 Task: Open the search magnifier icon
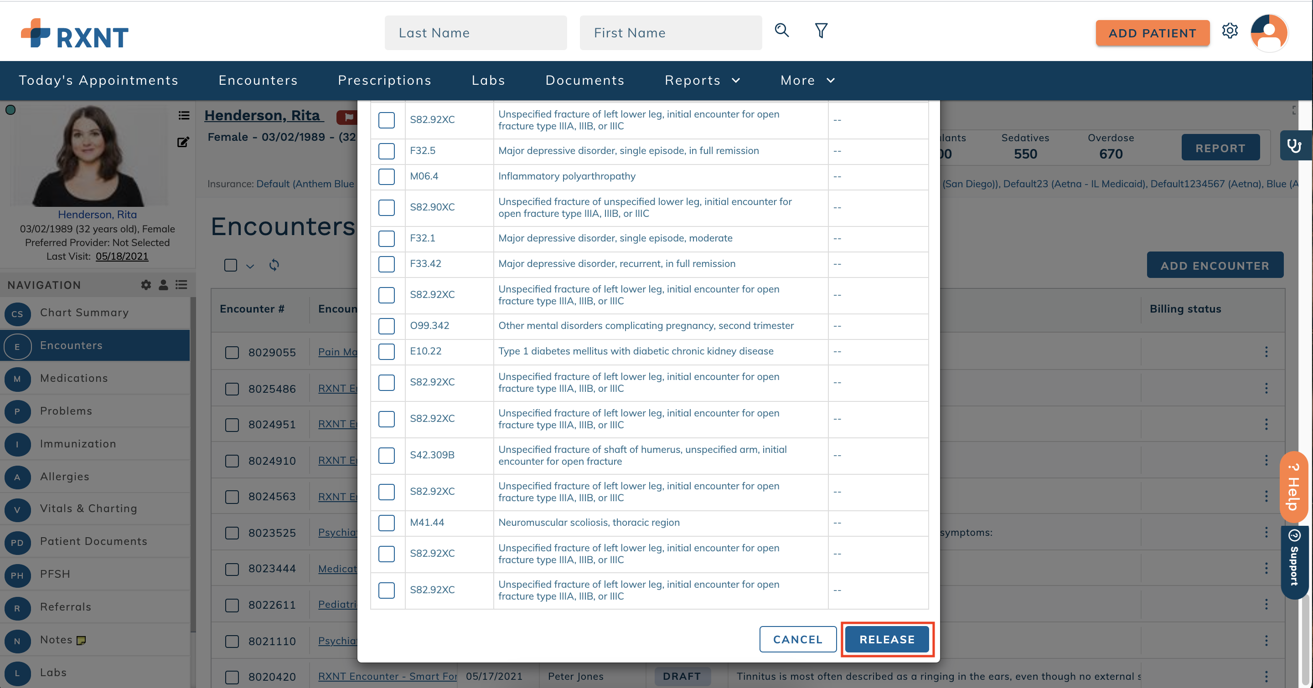point(781,31)
